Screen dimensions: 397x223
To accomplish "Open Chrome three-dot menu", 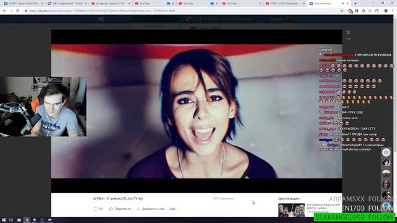I will point(393,11).
